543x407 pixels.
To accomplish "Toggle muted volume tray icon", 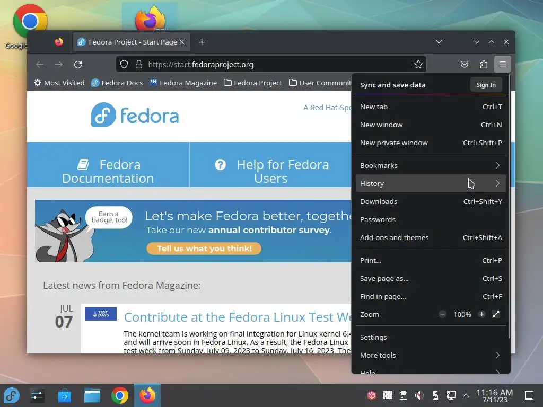I will (419, 395).
